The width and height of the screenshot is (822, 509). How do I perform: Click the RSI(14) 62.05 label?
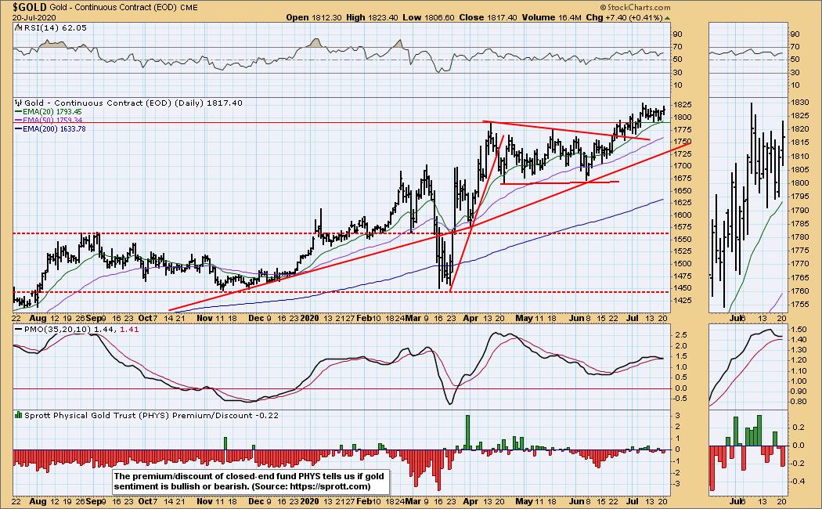point(55,27)
